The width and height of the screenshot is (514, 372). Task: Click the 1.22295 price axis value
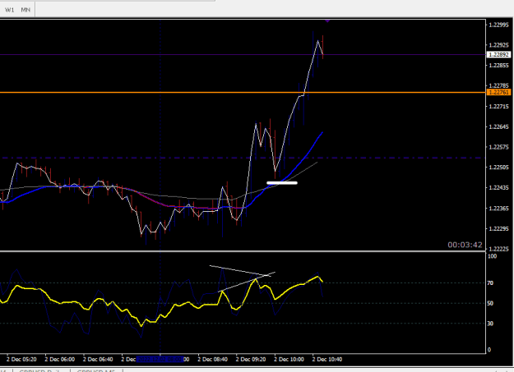tap(498, 228)
